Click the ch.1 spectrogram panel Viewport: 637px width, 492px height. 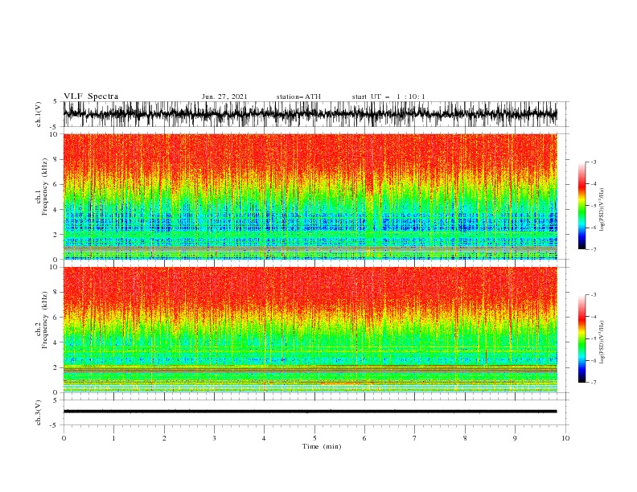[310, 196]
